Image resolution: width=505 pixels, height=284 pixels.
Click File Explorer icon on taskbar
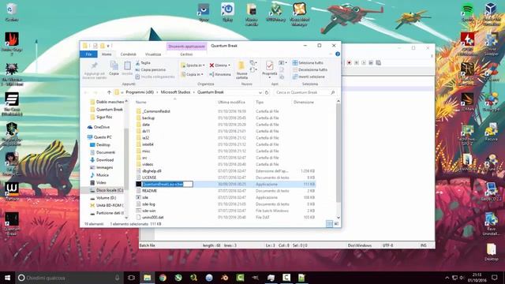point(148,278)
